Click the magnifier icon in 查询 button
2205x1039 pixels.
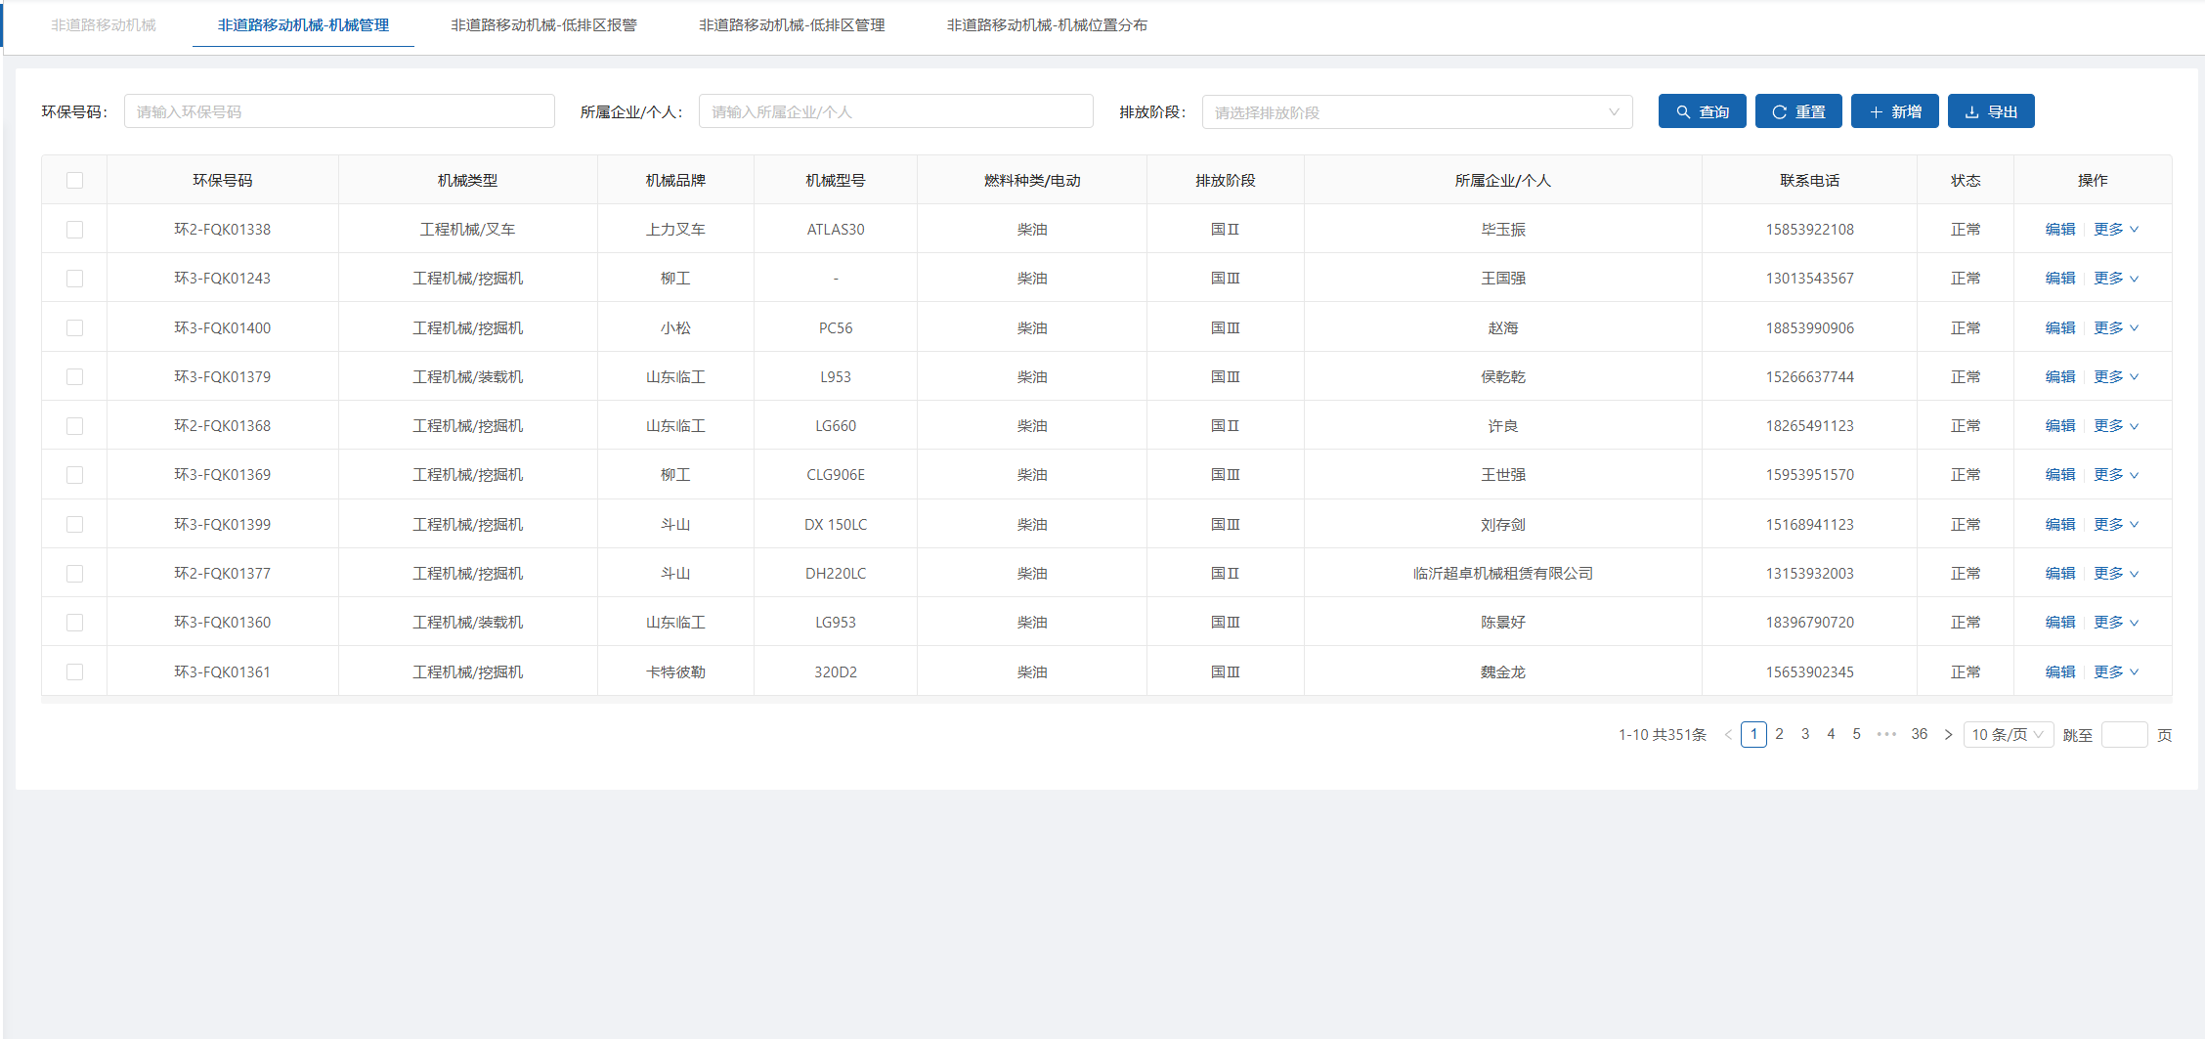click(x=1683, y=112)
